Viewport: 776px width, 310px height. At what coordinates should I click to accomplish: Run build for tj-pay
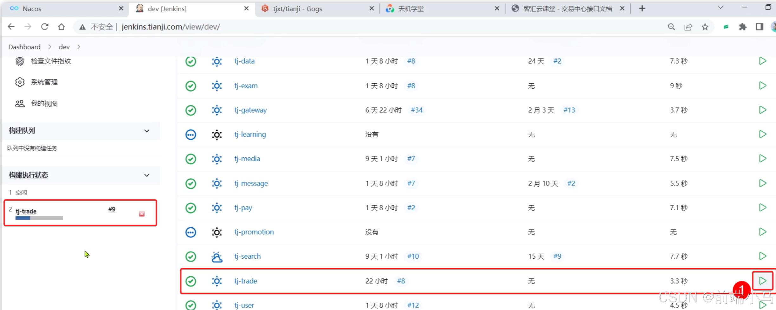tap(762, 207)
